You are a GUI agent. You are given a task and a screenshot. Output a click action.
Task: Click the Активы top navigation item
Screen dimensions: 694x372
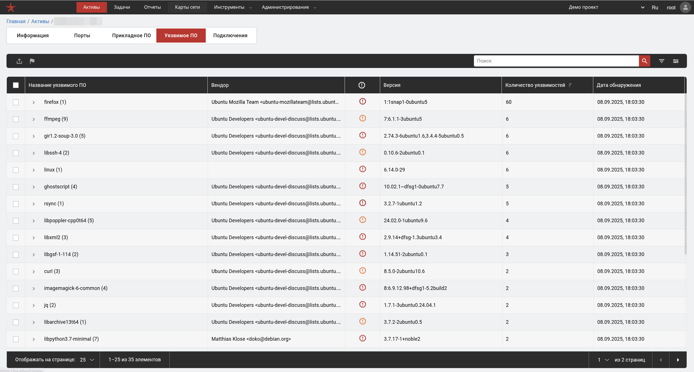(91, 7)
